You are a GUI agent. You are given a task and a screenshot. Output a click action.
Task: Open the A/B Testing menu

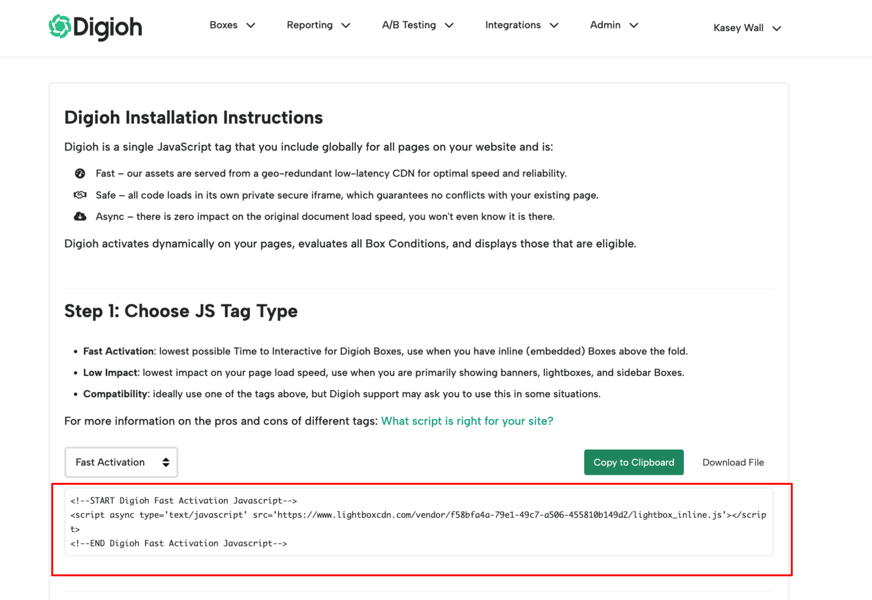coord(418,25)
